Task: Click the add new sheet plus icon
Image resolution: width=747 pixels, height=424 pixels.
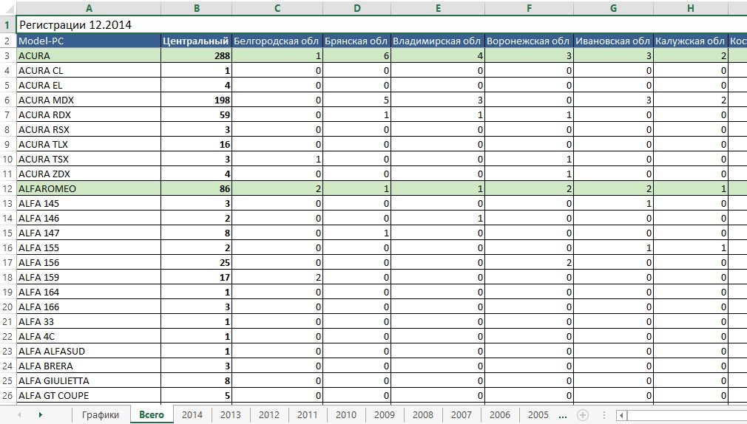Action: point(583,415)
